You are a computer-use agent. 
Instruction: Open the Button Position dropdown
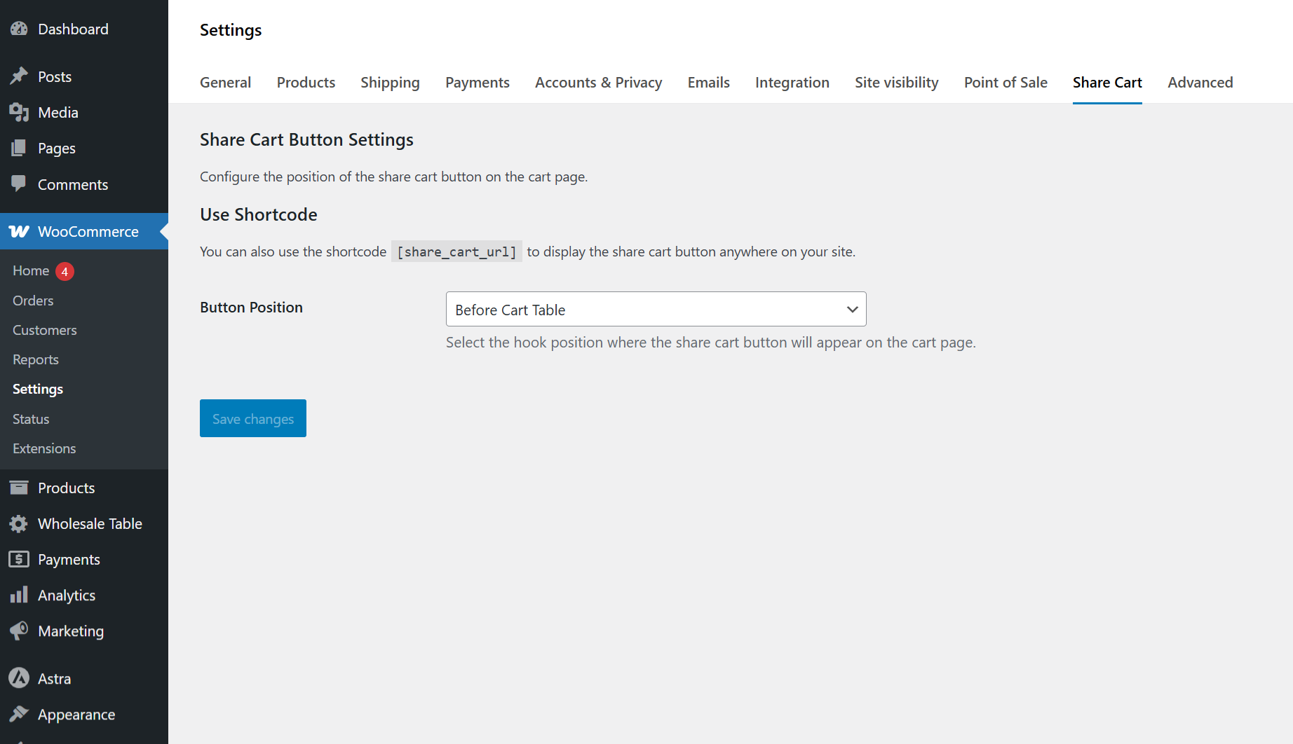pos(645,310)
